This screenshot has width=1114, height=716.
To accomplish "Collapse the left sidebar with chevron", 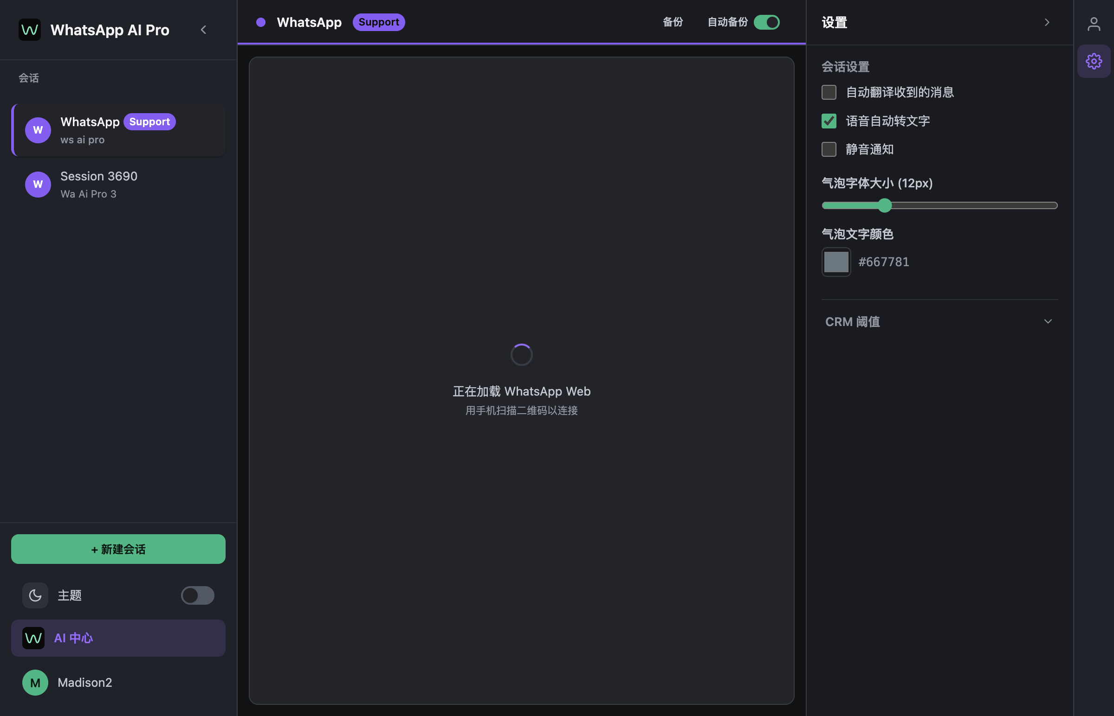I will pos(203,30).
